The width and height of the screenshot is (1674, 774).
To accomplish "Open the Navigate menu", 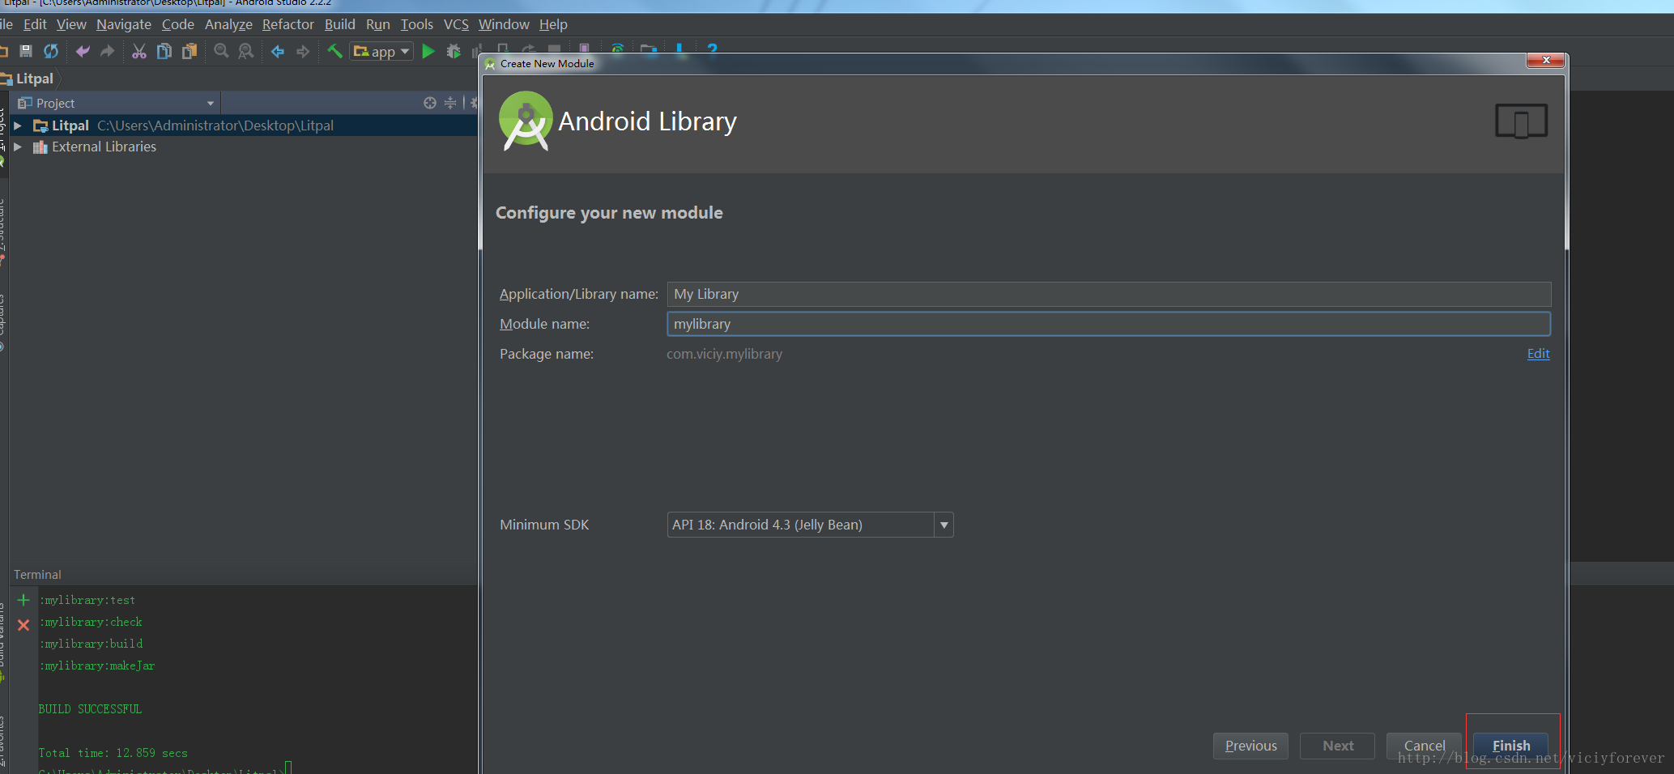I will coord(124,24).
